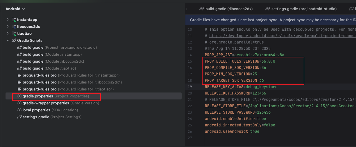Click line number 19 in gutter
The height and width of the screenshot is (147, 356).
[x=190, y=87]
